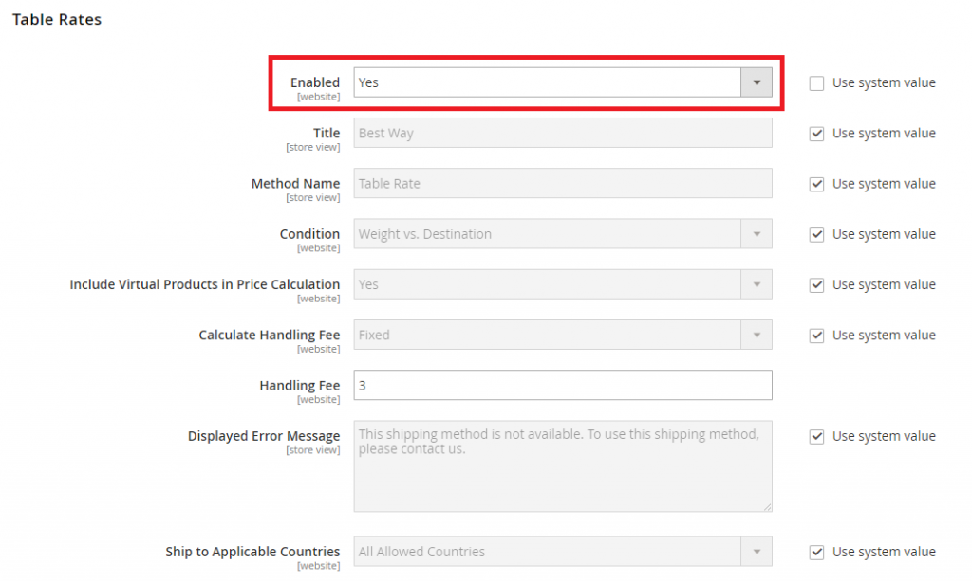
Task: Disable Use system value for Condition
Action: click(x=816, y=234)
